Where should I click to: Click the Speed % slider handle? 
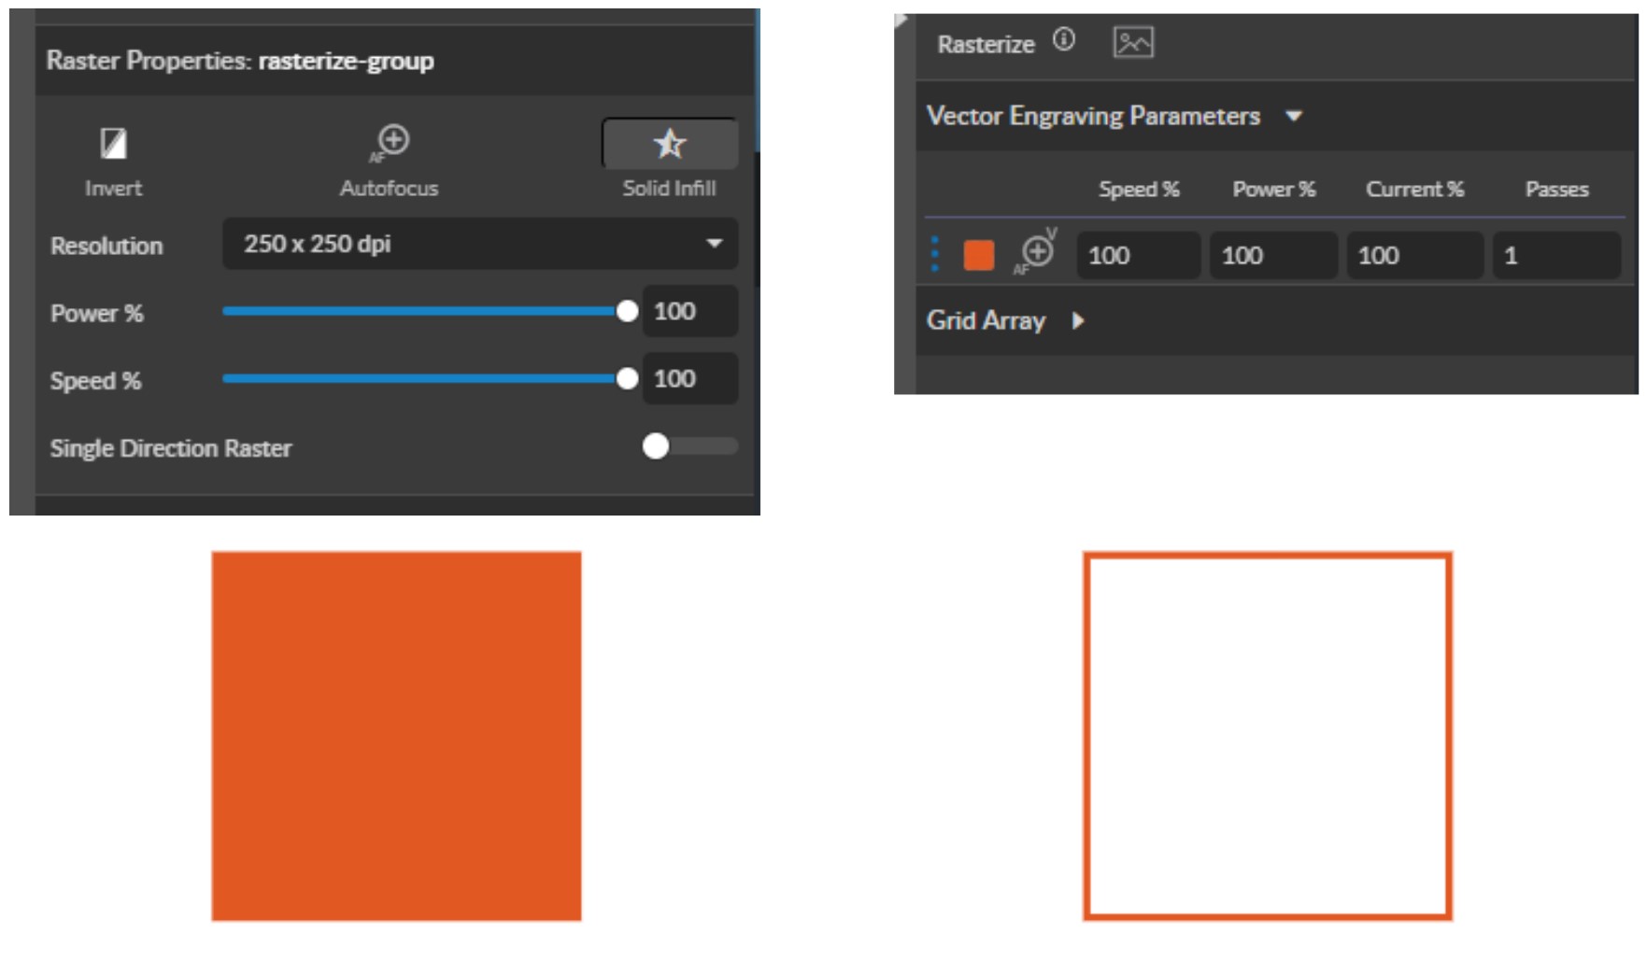tap(627, 379)
